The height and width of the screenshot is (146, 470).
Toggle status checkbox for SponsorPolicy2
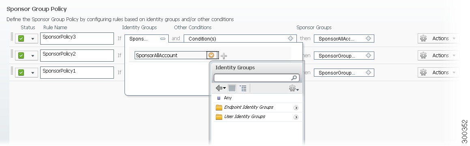21,56
